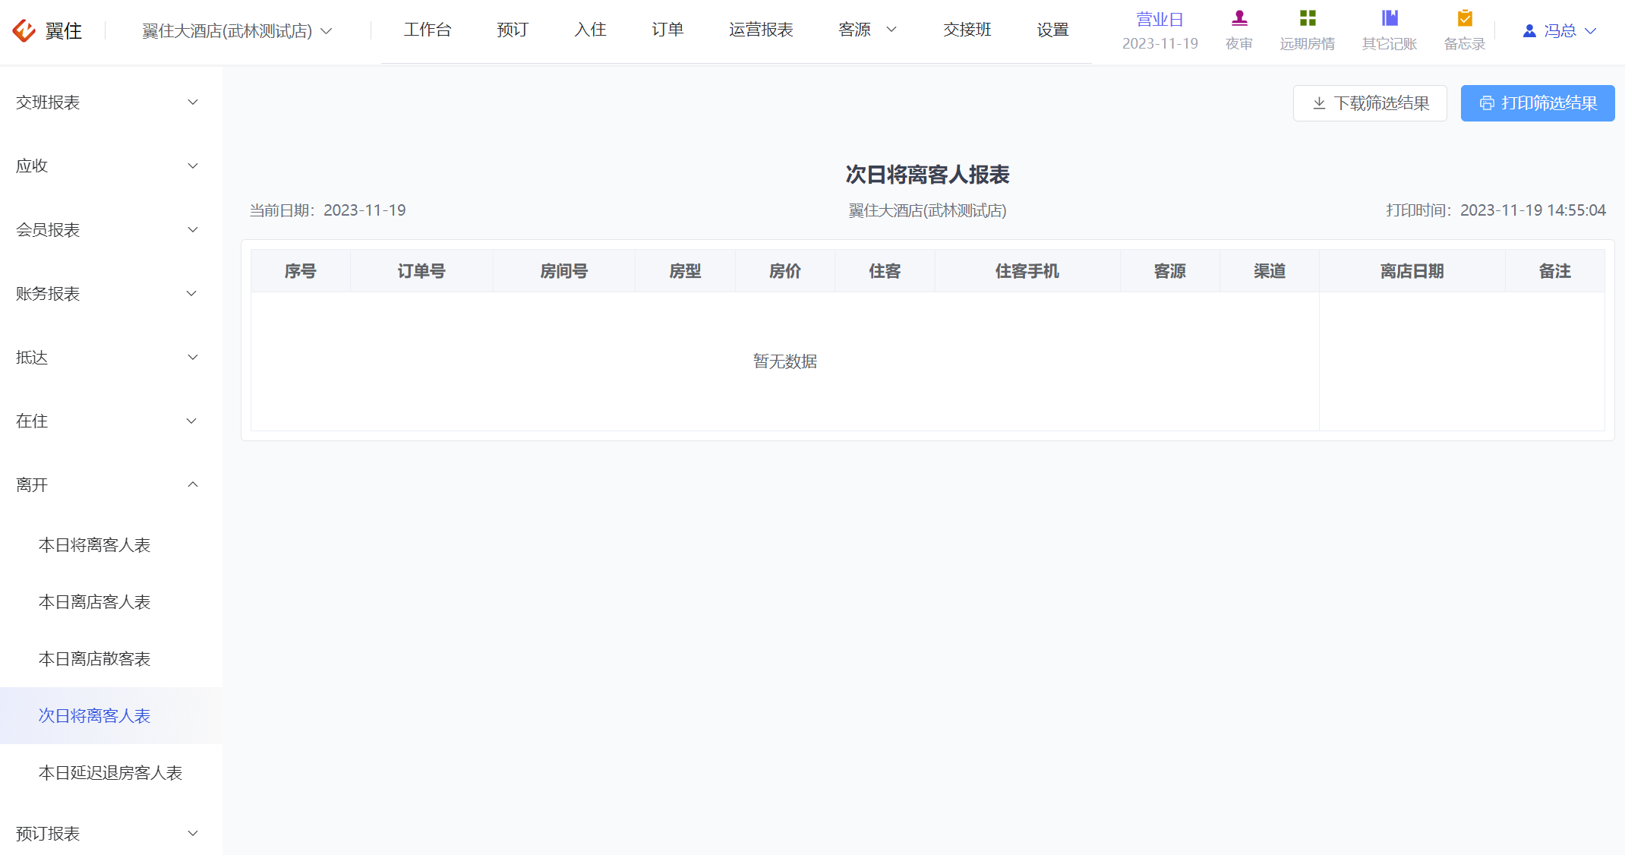Click the 翼住 logo icon

pyautogui.click(x=24, y=30)
